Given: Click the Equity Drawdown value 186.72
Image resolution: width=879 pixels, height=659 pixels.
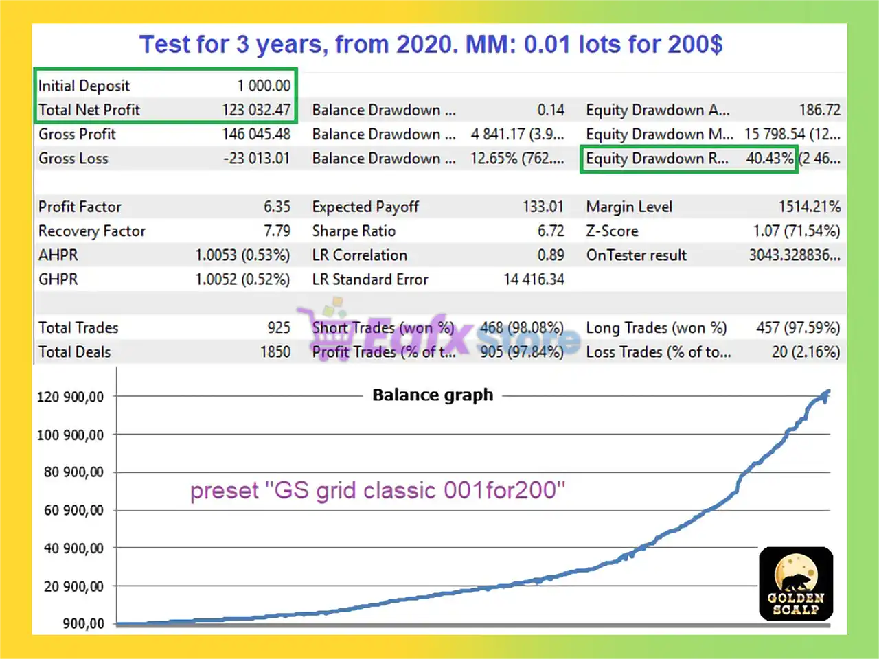Looking at the screenshot, I should pos(820,110).
